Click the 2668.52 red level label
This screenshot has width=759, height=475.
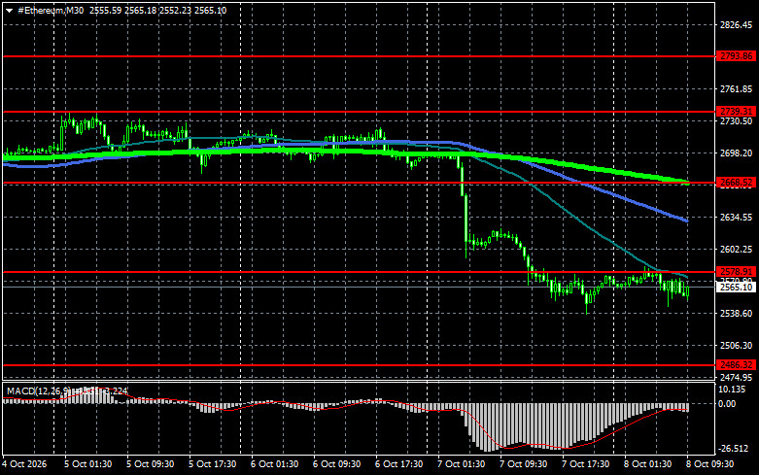click(x=736, y=183)
